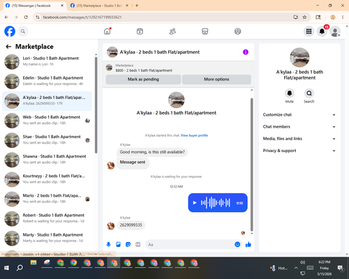The image size is (349, 279).
Task: Reload the page
Action: pyautogui.click(x=26, y=17)
